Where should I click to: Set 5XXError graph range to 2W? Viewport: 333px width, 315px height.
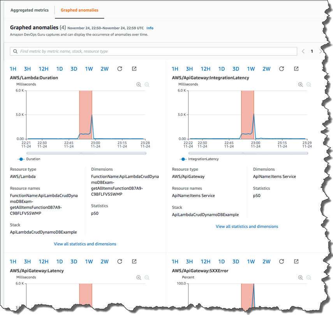[266, 262]
